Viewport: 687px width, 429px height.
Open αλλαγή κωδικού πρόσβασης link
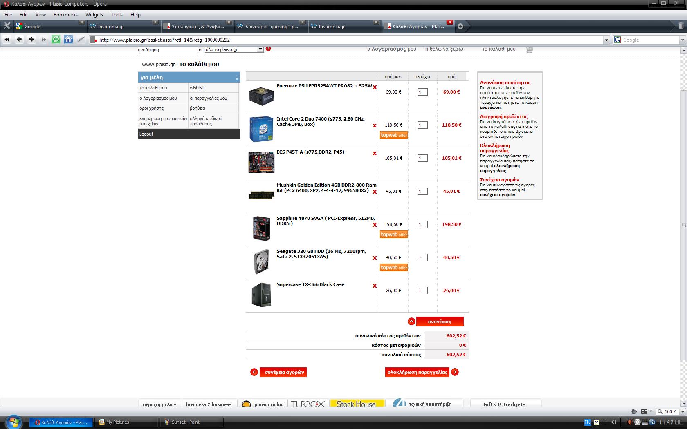coord(206,121)
